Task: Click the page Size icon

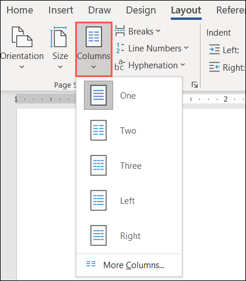Action: coord(58,37)
